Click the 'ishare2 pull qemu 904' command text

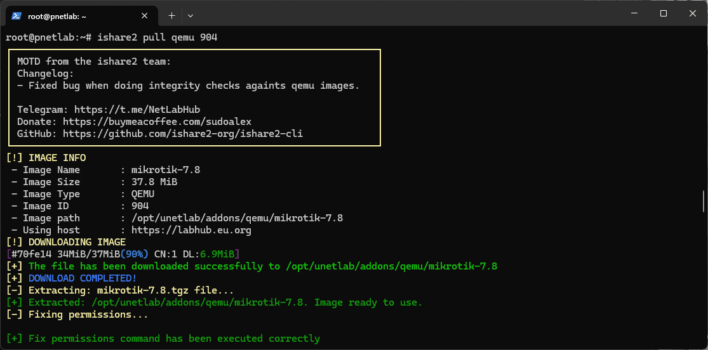157,37
